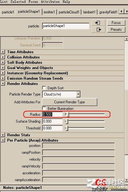The width and height of the screenshot is (128, 192).
Task: Click the Surface Shading value field
Action: click(x=53, y=121)
